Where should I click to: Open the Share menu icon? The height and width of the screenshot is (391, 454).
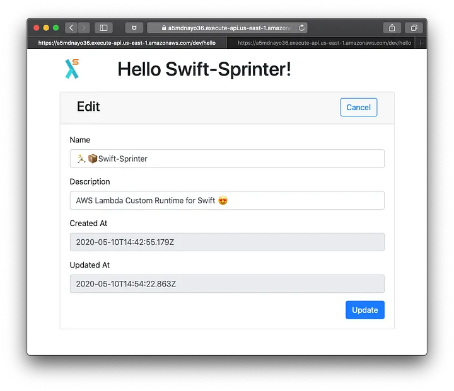tap(392, 28)
